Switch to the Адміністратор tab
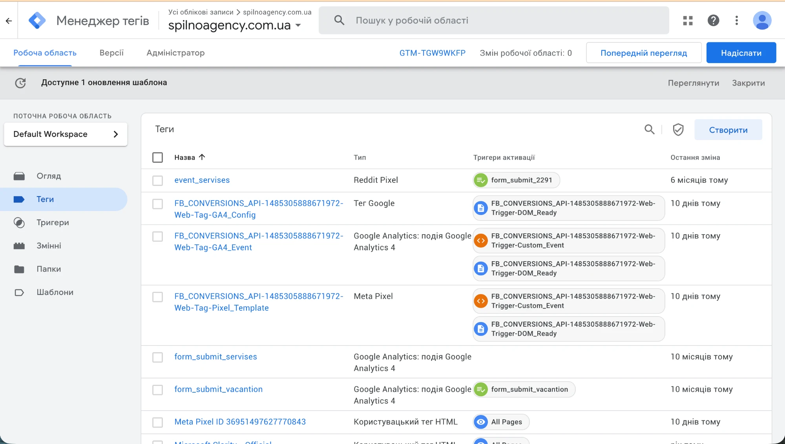785x444 pixels. (175, 53)
